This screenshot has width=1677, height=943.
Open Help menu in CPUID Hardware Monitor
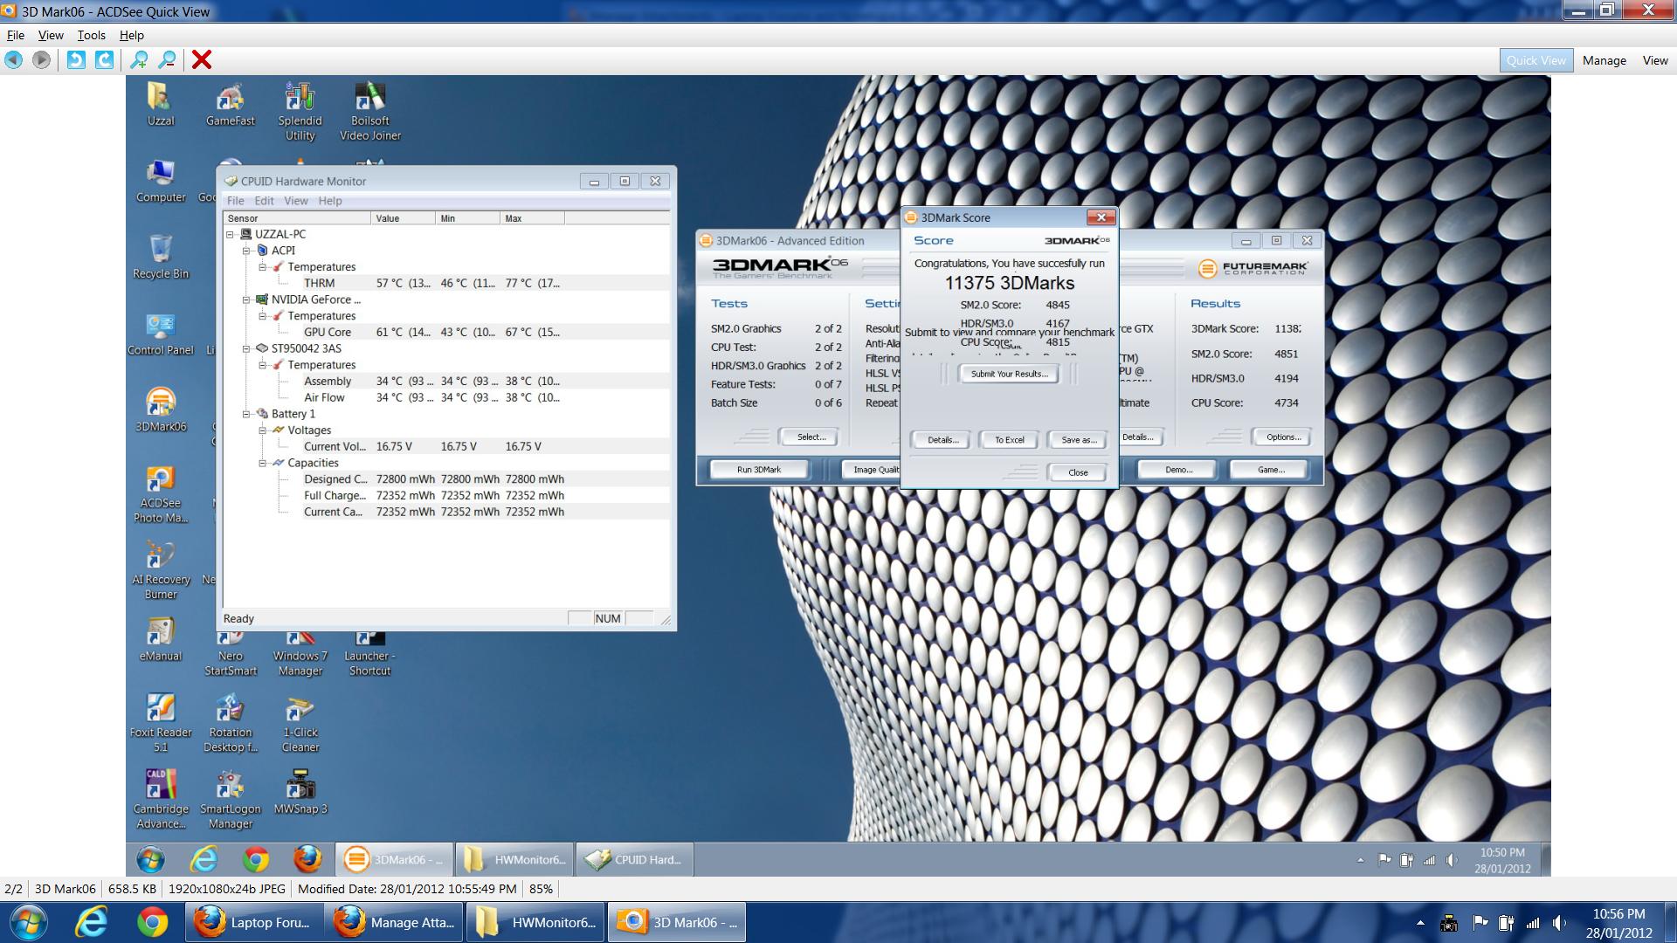click(330, 201)
